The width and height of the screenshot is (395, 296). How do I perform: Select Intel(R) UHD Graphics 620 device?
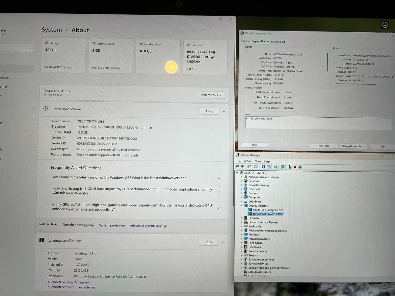click(265, 210)
